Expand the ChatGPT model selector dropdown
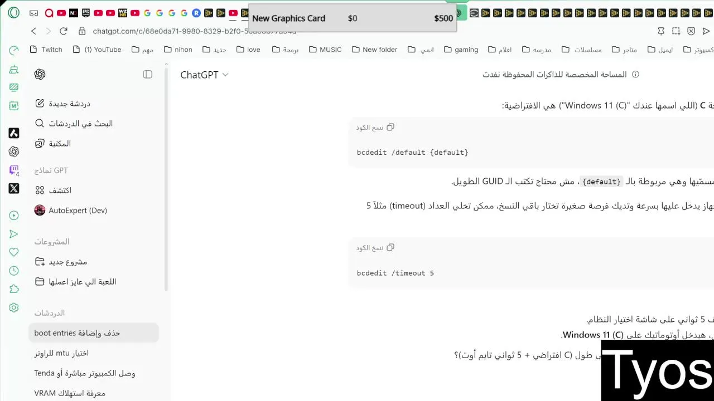Image resolution: width=714 pixels, height=401 pixels. click(x=204, y=75)
